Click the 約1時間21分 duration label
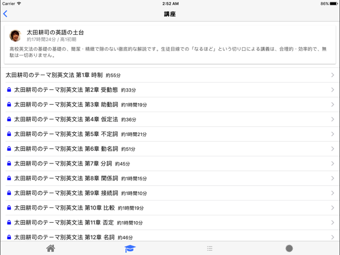 [134, 134]
